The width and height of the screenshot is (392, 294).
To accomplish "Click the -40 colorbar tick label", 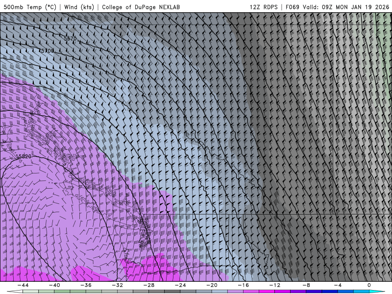I will tap(54, 285).
